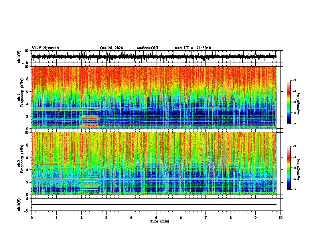The width and height of the screenshot is (316, 244).
Task: Click the time axis tick label "2"
Action: pyautogui.click(x=81, y=218)
